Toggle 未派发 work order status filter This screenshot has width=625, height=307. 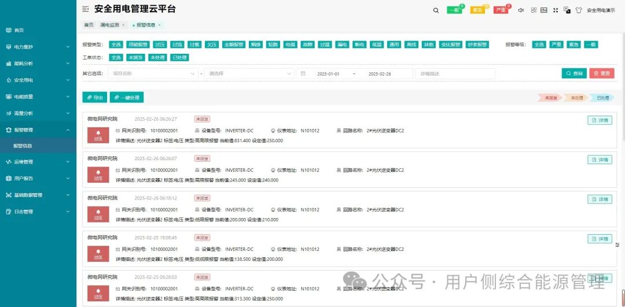pos(135,57)
